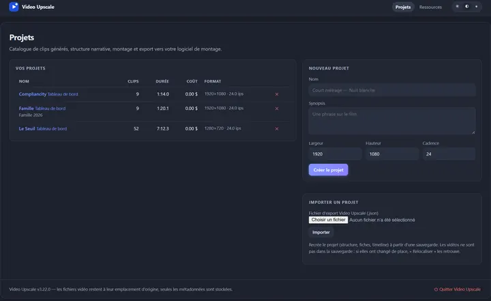Click the 0.00 $ cost for Le Seuil
Image resolution: width=491 pixels, height=301 pixels.
coord(192,128)
